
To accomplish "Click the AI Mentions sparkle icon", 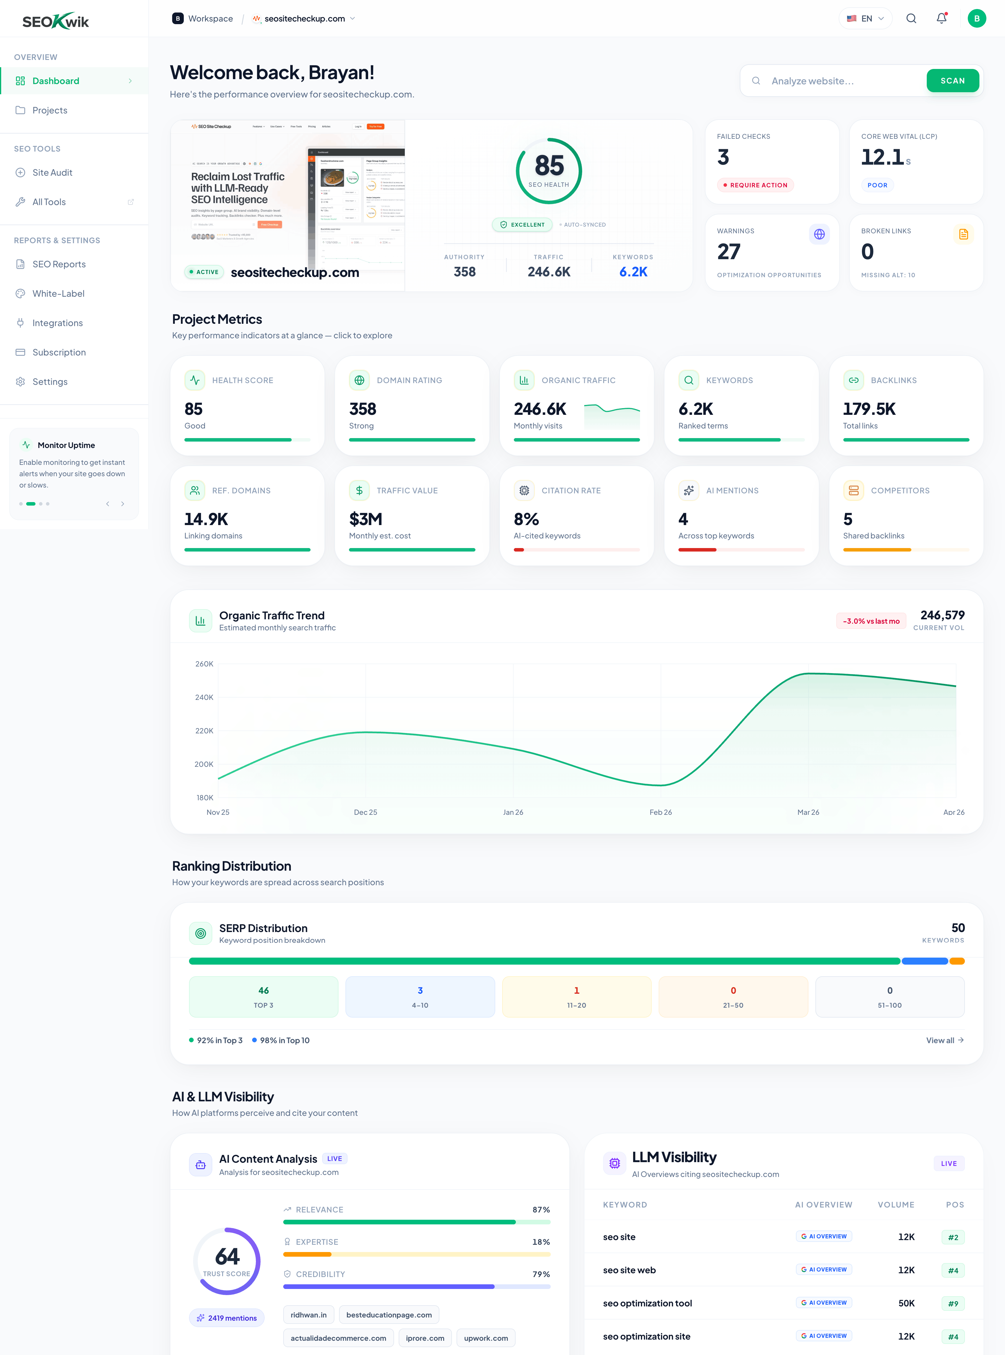I will point(689,490).
